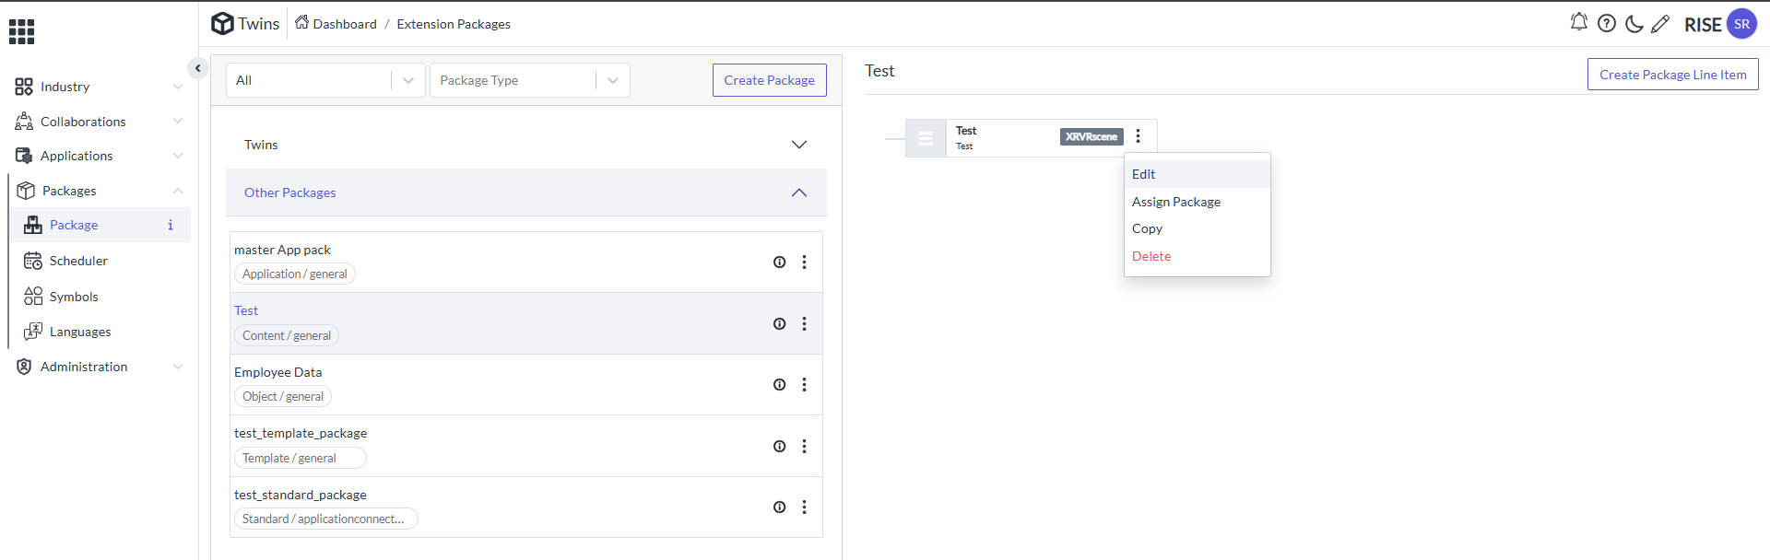Click kebab menu on Test line item
This screenshot has height=560, width=1770.
click(x=1139, y=136)
